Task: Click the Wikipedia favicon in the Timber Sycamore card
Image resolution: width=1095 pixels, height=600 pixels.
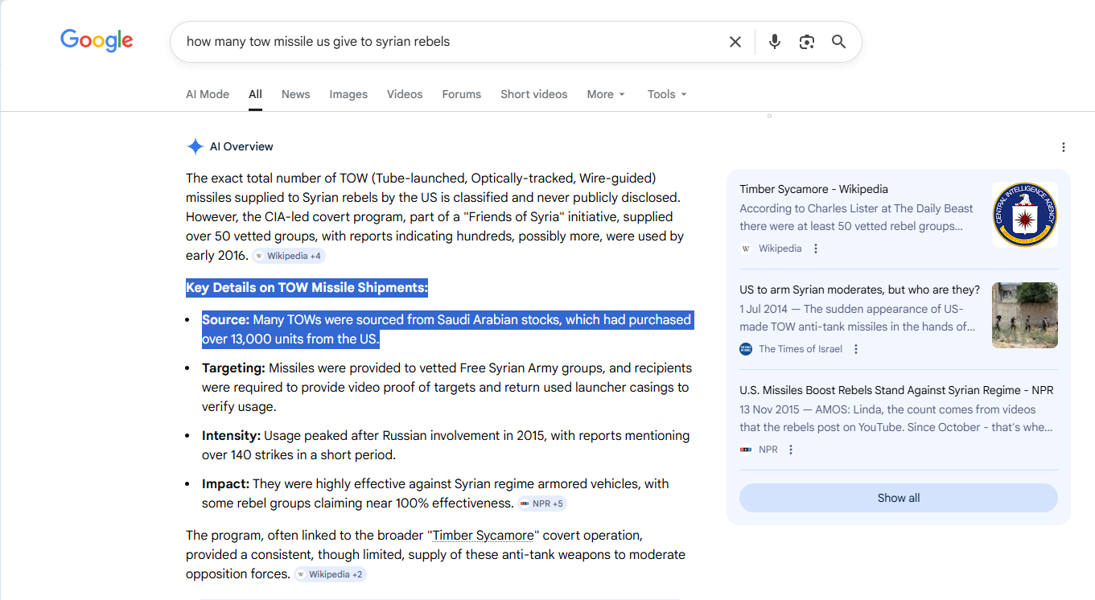Action: coord(746,249)
